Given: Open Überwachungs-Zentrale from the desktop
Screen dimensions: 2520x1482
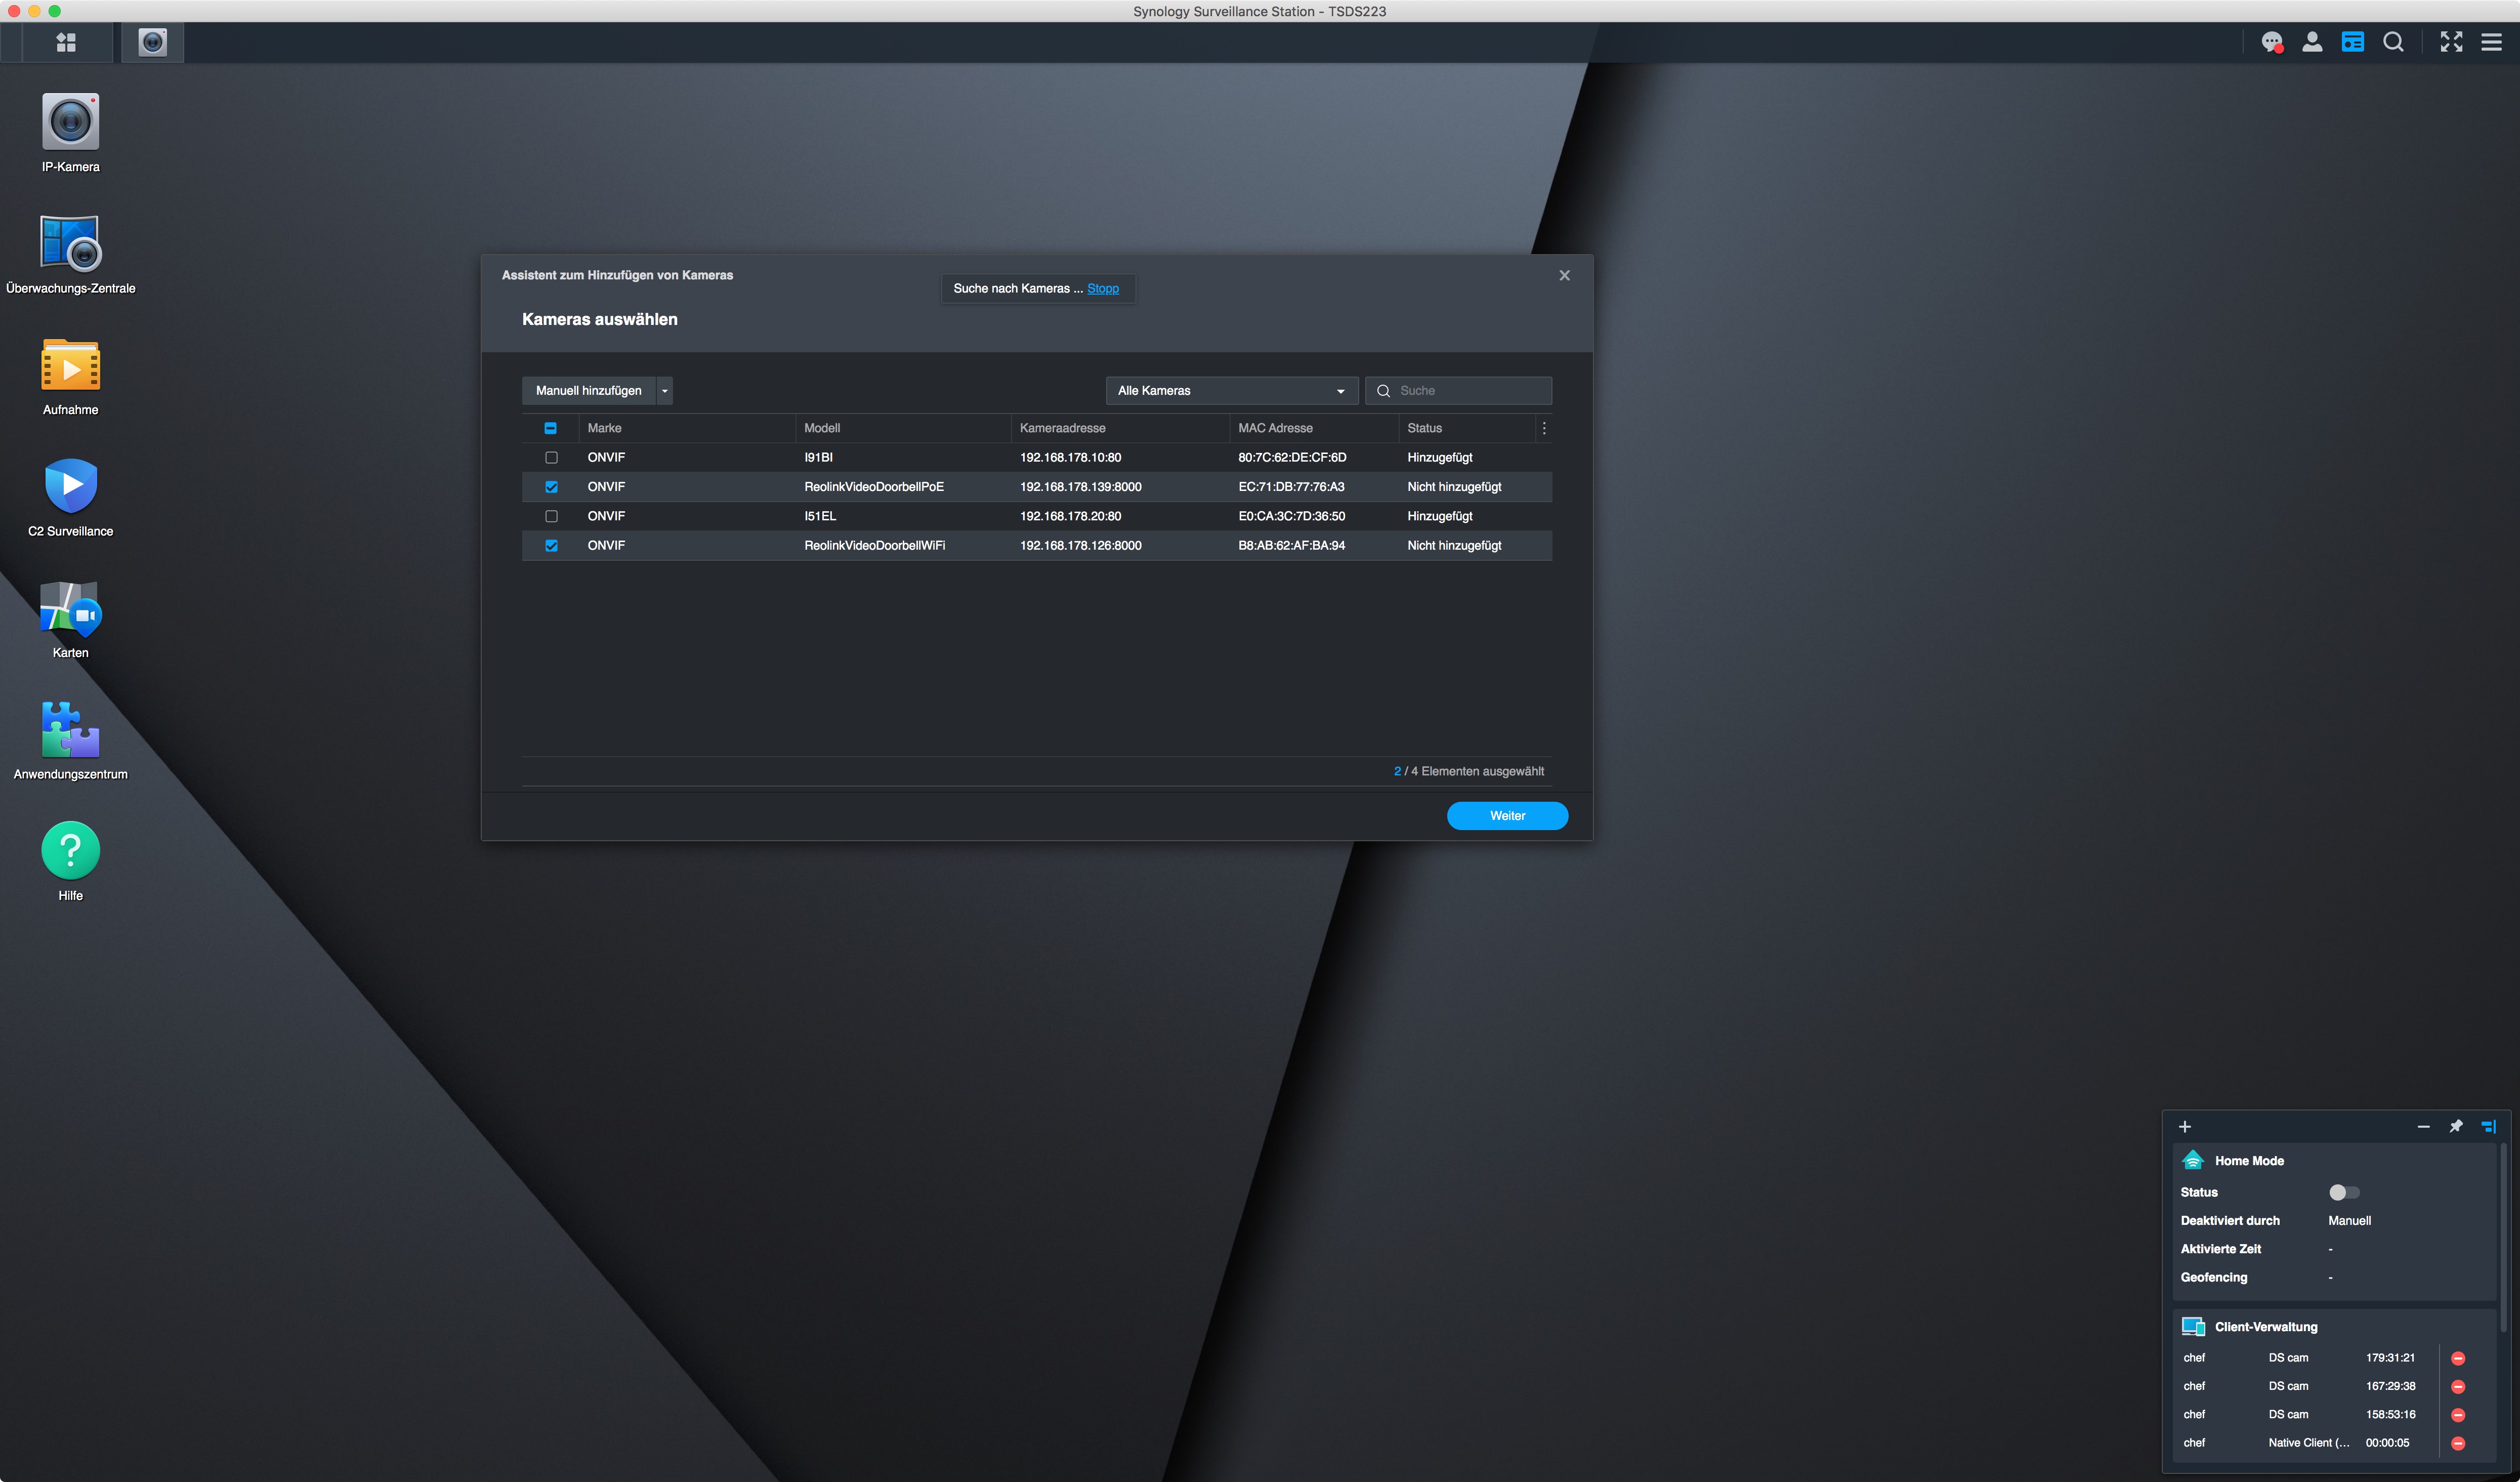Looking at the screenshot, I should click(x=70, y=243).
